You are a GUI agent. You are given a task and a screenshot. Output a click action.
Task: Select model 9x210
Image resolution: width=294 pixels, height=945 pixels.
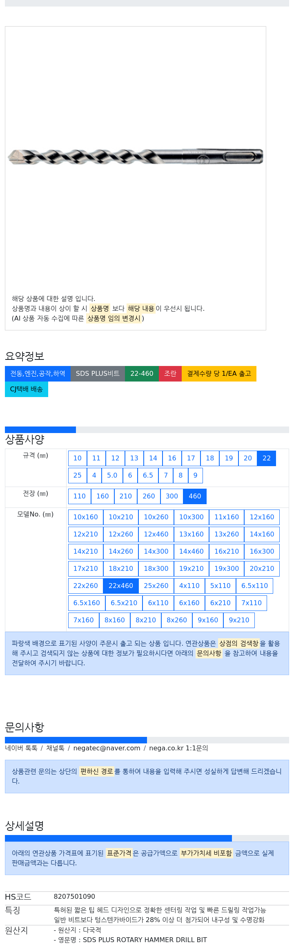point(239,620)
